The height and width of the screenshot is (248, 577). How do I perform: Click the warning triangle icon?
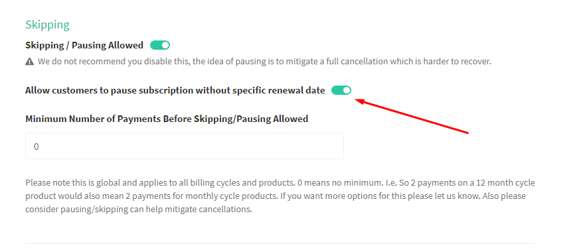pos(29,62)
